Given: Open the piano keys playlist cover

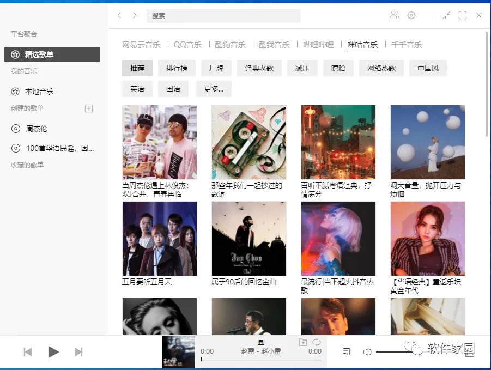Looking at the screenshot, I should 428,317.
